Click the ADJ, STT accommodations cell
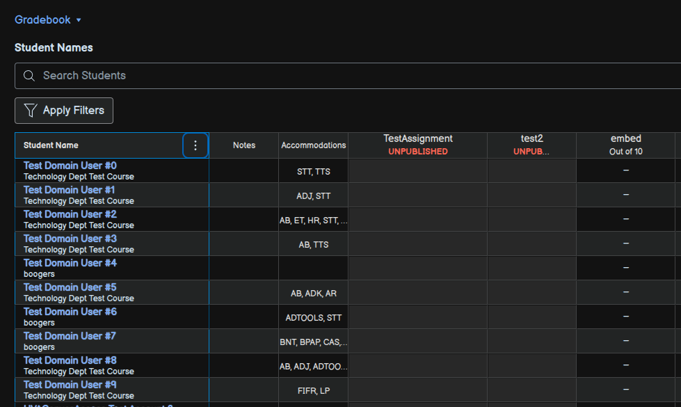This screenshot has height=407, width=681. (x=314, y=195)
